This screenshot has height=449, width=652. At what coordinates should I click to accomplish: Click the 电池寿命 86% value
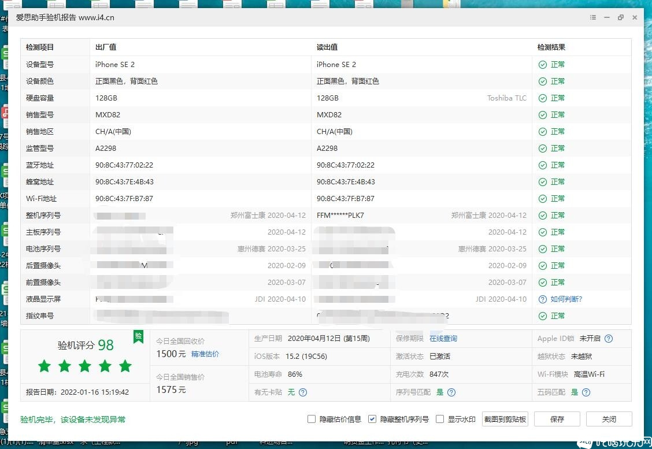[x=295, y=374]
